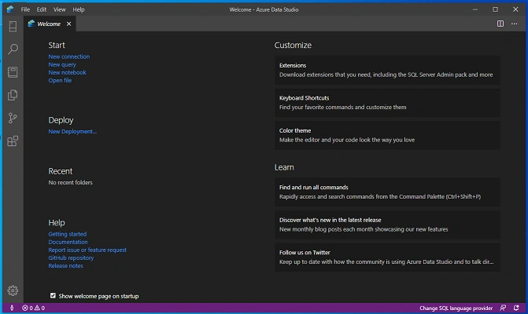Select the Welcome tab
The image size is (528, 314).
point(50,24)
